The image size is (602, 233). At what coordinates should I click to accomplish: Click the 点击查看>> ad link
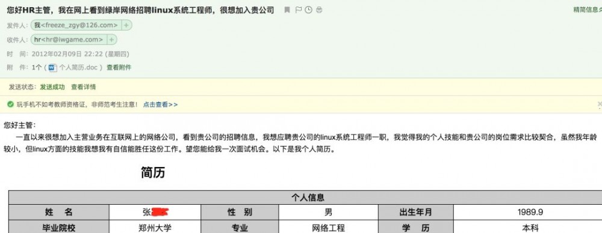tap(161, 104)
